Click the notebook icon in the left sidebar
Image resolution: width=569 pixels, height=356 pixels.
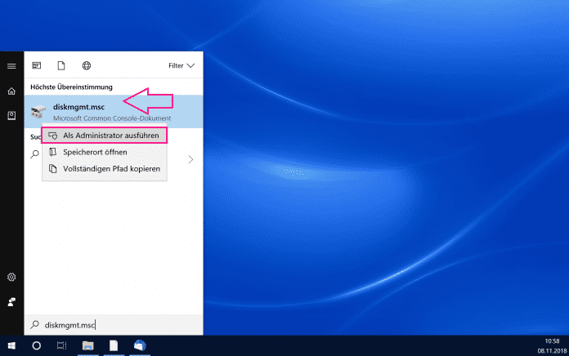[11, 115]
